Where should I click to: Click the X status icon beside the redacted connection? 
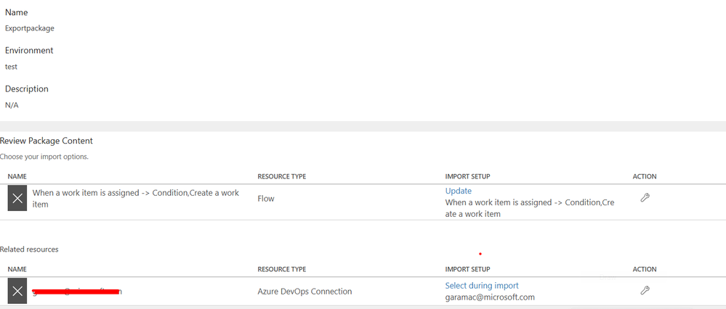17,291
